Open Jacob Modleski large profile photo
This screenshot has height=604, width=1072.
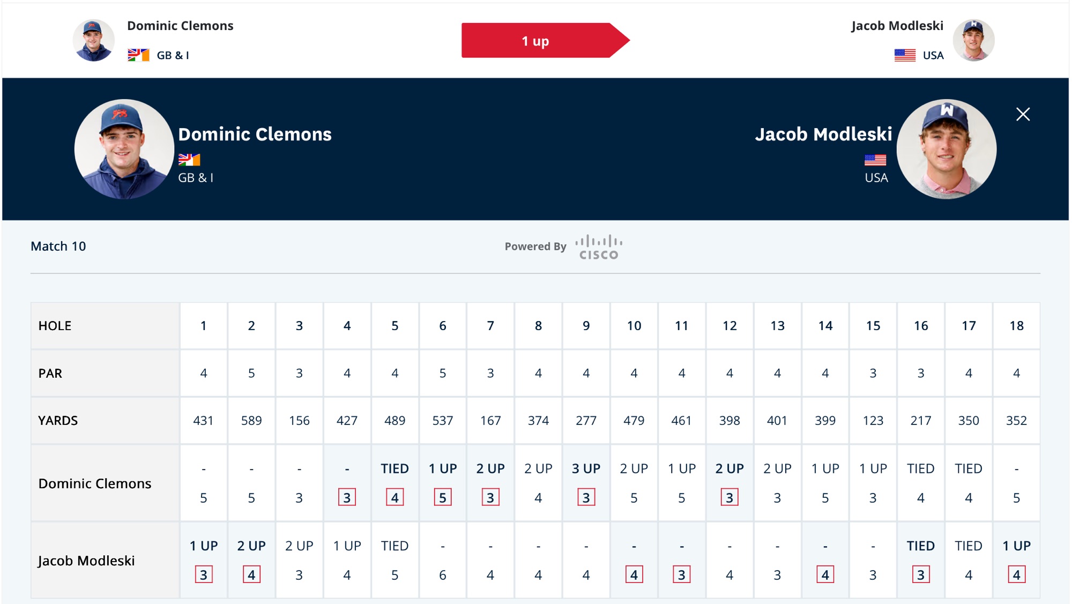point(947,149)
